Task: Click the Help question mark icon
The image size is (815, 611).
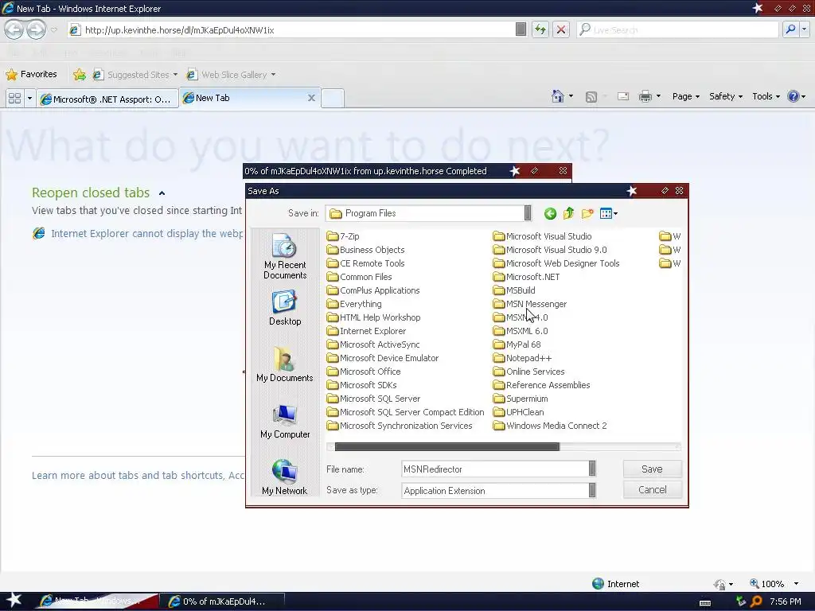Action: click(794, 96)
